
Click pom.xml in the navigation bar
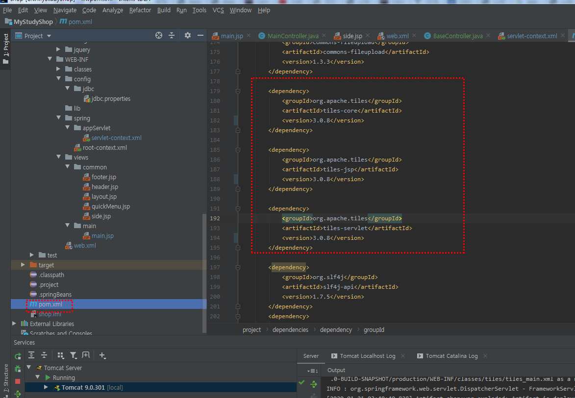click(x=76, y=22)
